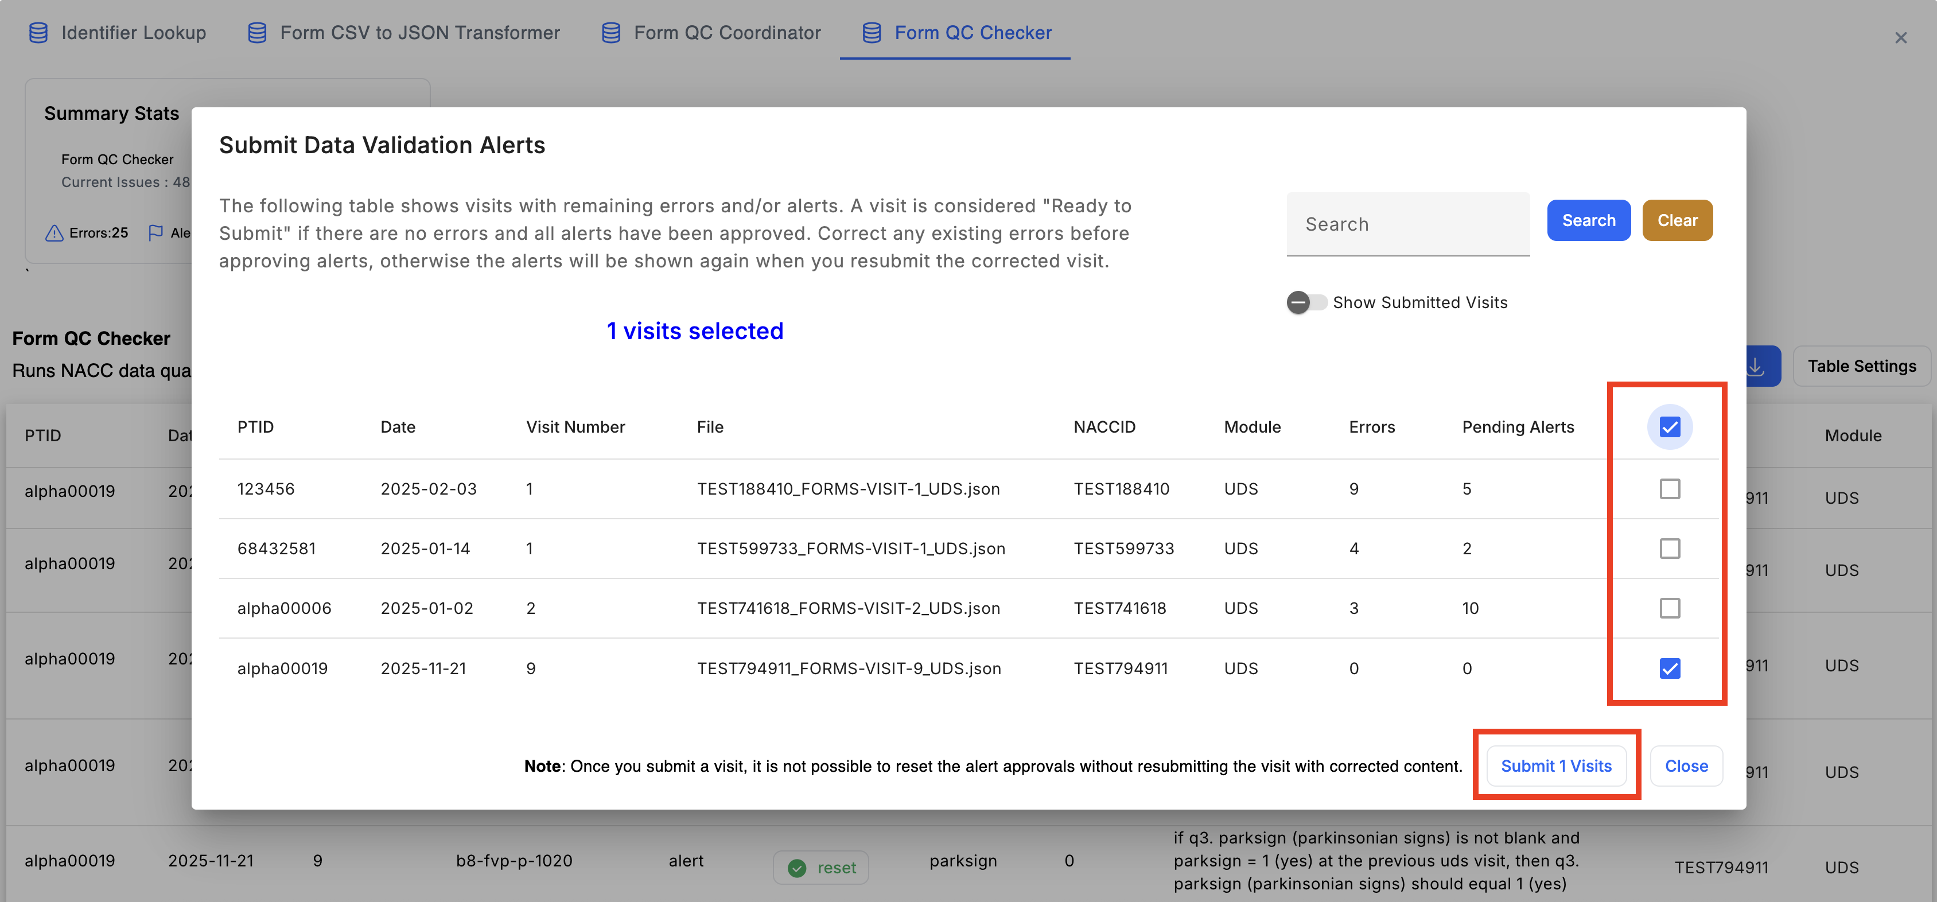Click the Date column header in dialog
The height and width of the screenshot is (902, 1937).
pos(398,427)
